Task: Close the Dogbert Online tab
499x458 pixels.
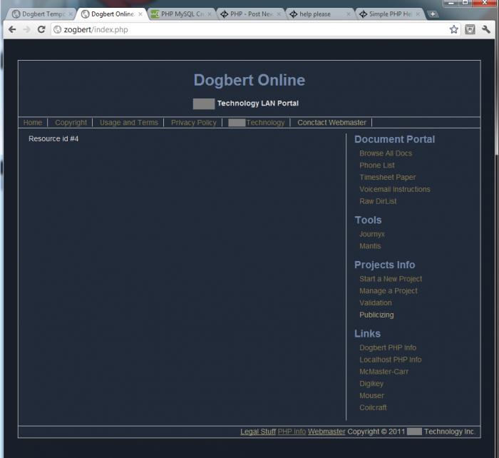Action: point(140,14)
